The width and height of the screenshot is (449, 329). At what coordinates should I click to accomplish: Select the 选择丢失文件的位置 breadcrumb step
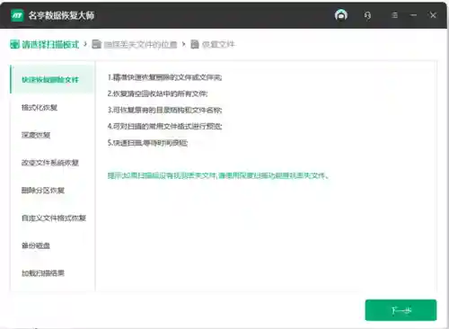(140, 45)
